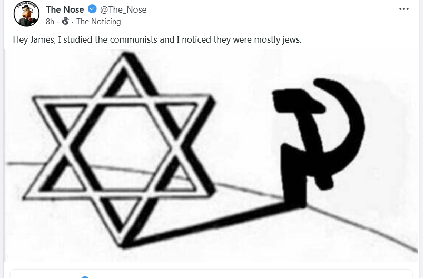Visit the @The_Nose handle profile
Viewport: 425px width, 279px height.
(123, 9)
